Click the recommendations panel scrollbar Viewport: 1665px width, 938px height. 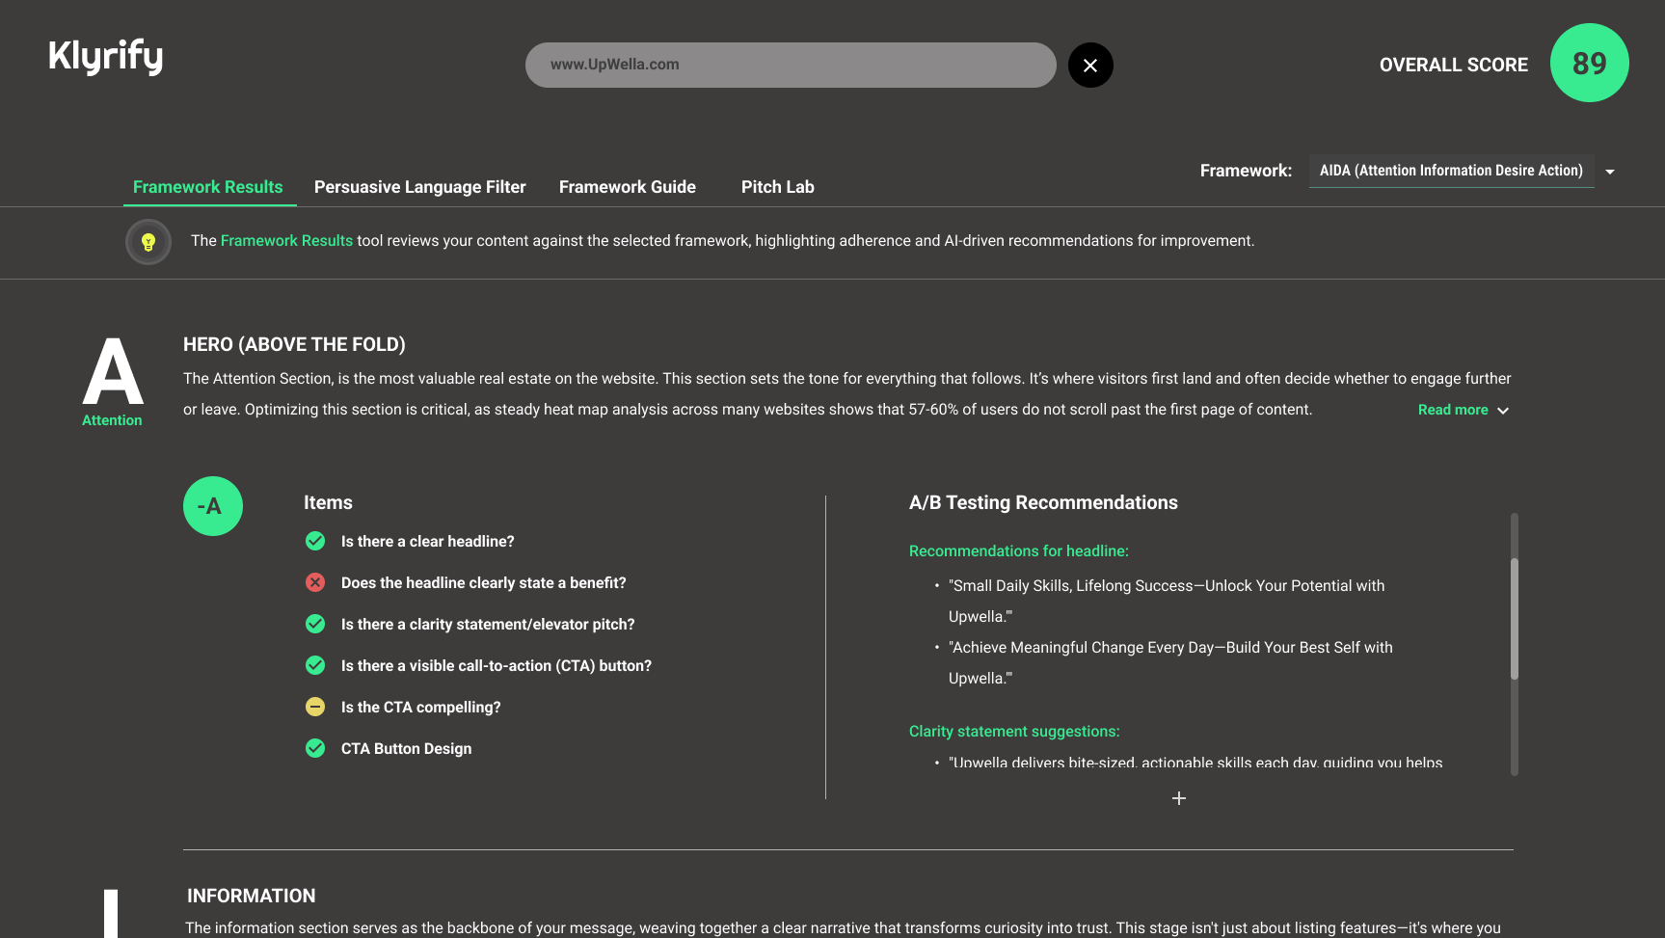point(1515,619)
